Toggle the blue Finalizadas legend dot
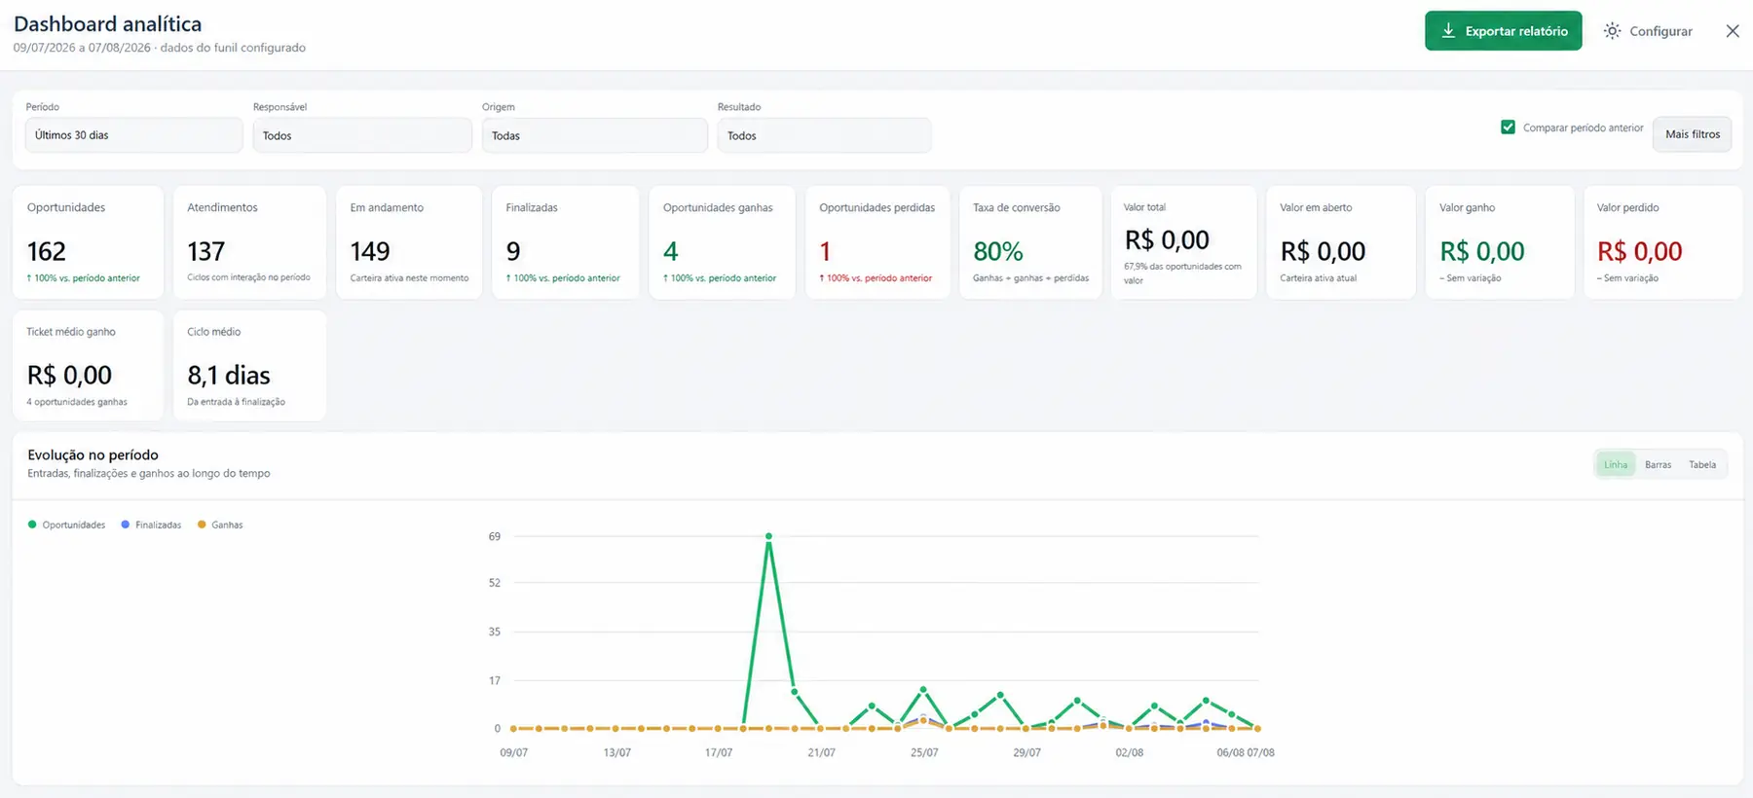Viewport: 1753px width, 798px height. [x=125, y=525]
